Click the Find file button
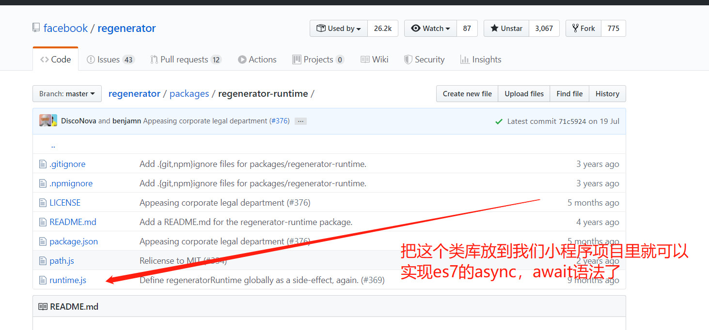 click(569, 94)
